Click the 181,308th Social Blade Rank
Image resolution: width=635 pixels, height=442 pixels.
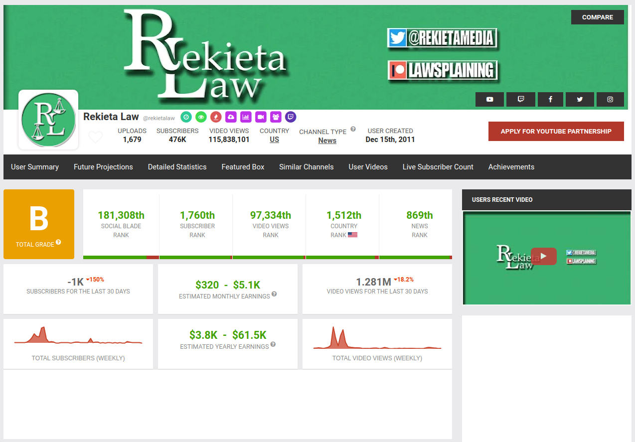click(x=121, y=215)
